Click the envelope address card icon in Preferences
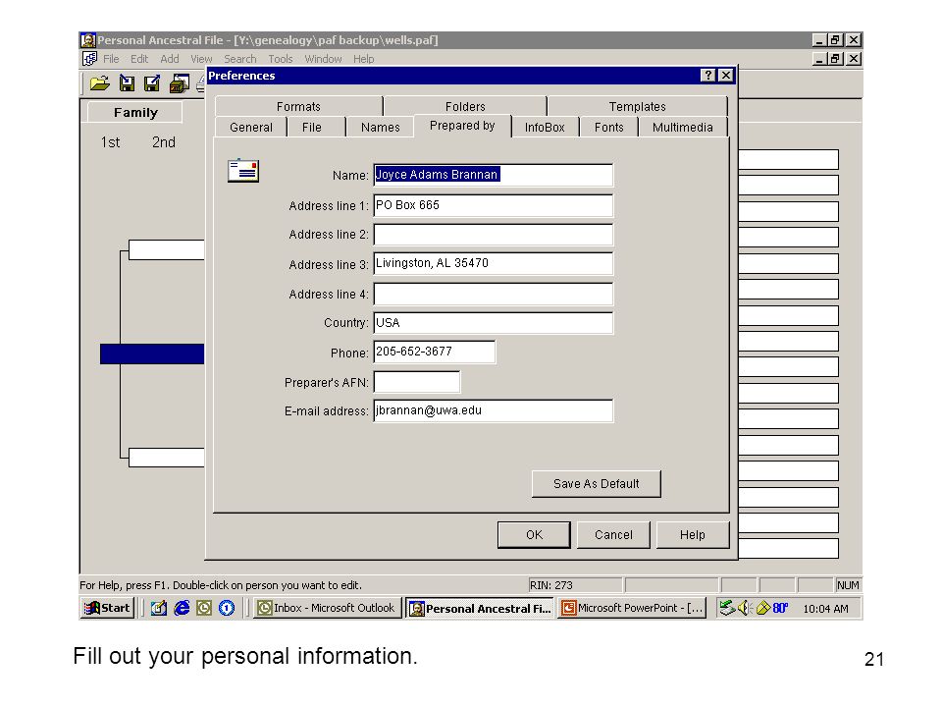Screen dimensions: 942x707 point(243,171)
